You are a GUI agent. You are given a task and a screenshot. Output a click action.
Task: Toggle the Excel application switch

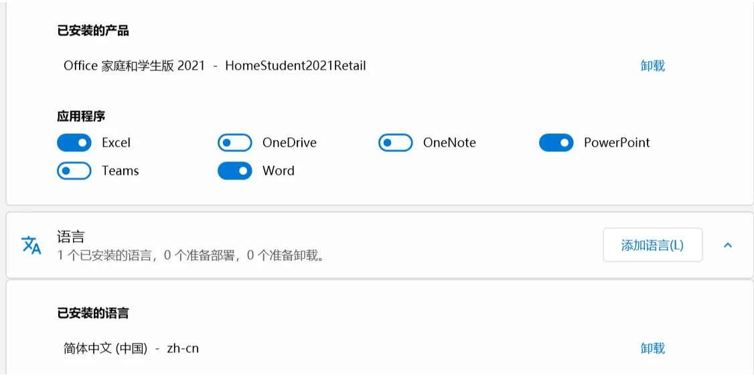click(74, 143)
